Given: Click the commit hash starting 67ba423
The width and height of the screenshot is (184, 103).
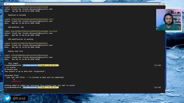Looking at the screenshot, I should (29, 7).
